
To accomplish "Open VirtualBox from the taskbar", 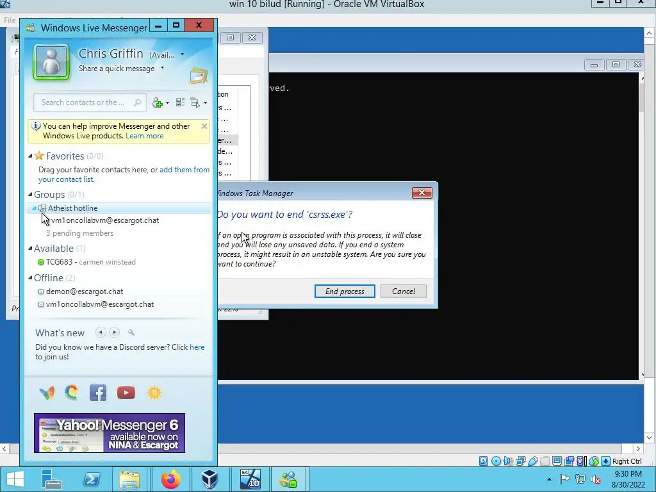I will click(x=209, y=479).
